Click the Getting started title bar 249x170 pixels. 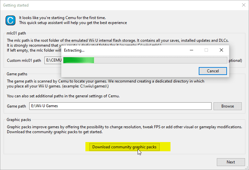click(x=99, y=5)
